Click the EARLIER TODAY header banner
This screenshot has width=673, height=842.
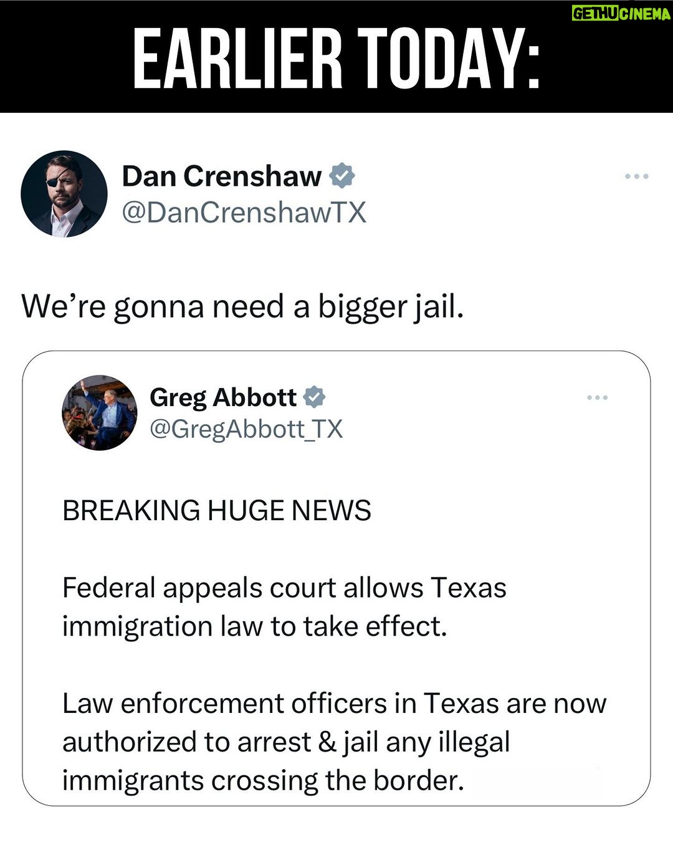(x=336, y=57)
